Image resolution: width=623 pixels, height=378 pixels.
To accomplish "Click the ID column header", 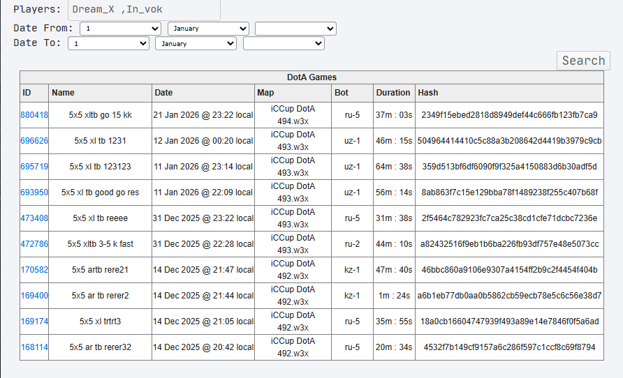I will pos(34,93).
